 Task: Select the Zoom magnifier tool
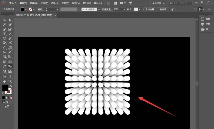point(10,81)
